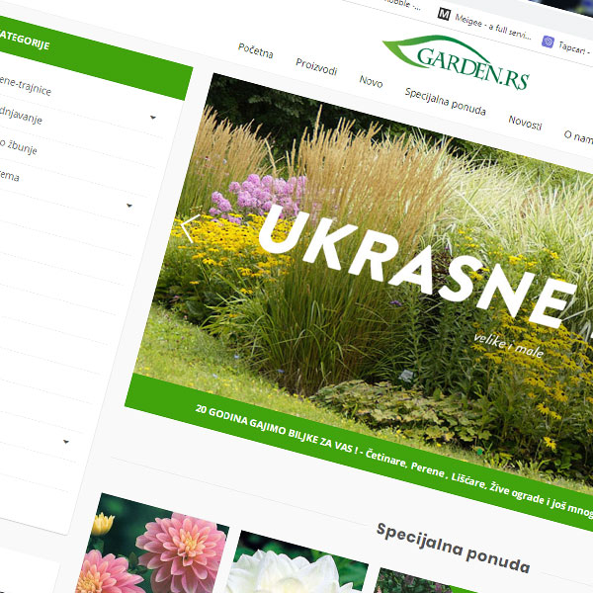Click the 'Specijalna ponuda' section heading
The height and width of the screenshot is (593, 593).
pos(453,548)
